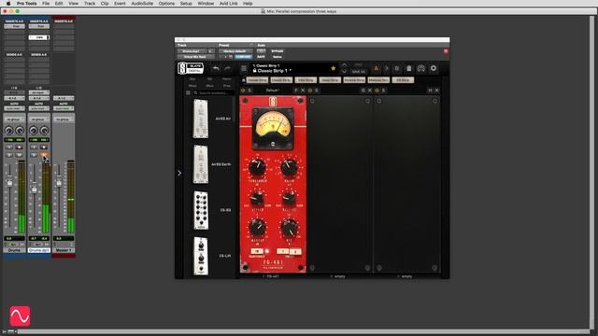This screenshot has width=598, height=336.
Task: Open the FG-401 Default module preset dropdown
Action: point(272,91)
